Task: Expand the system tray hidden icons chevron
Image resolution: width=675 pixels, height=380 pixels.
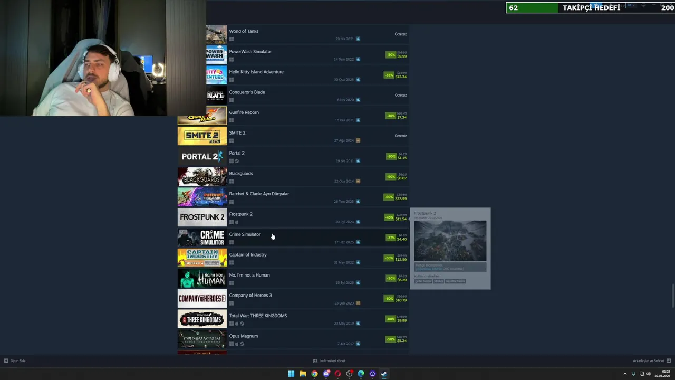Action: (x=625, y=374)
